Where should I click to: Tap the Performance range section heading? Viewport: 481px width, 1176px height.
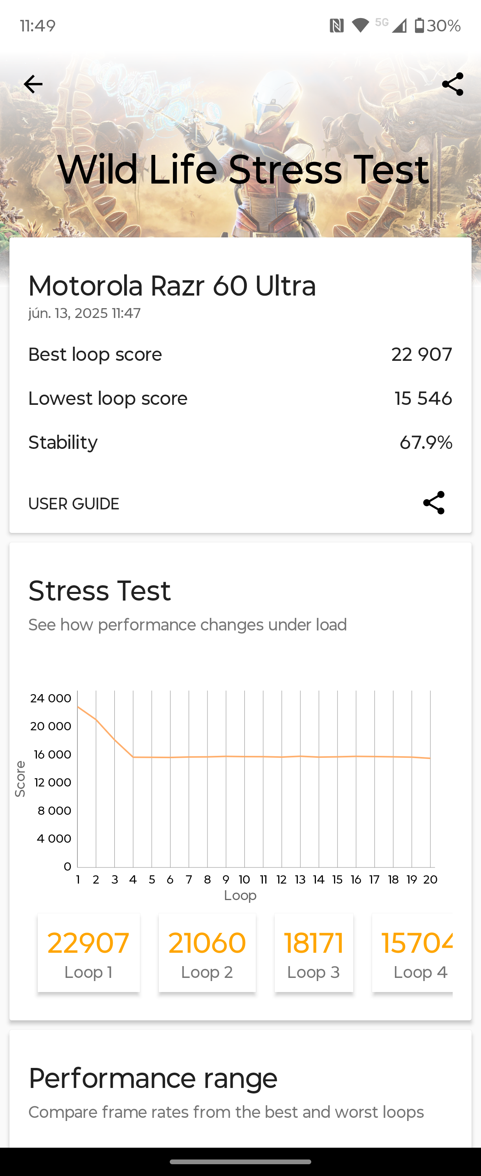pos(153,1078)
